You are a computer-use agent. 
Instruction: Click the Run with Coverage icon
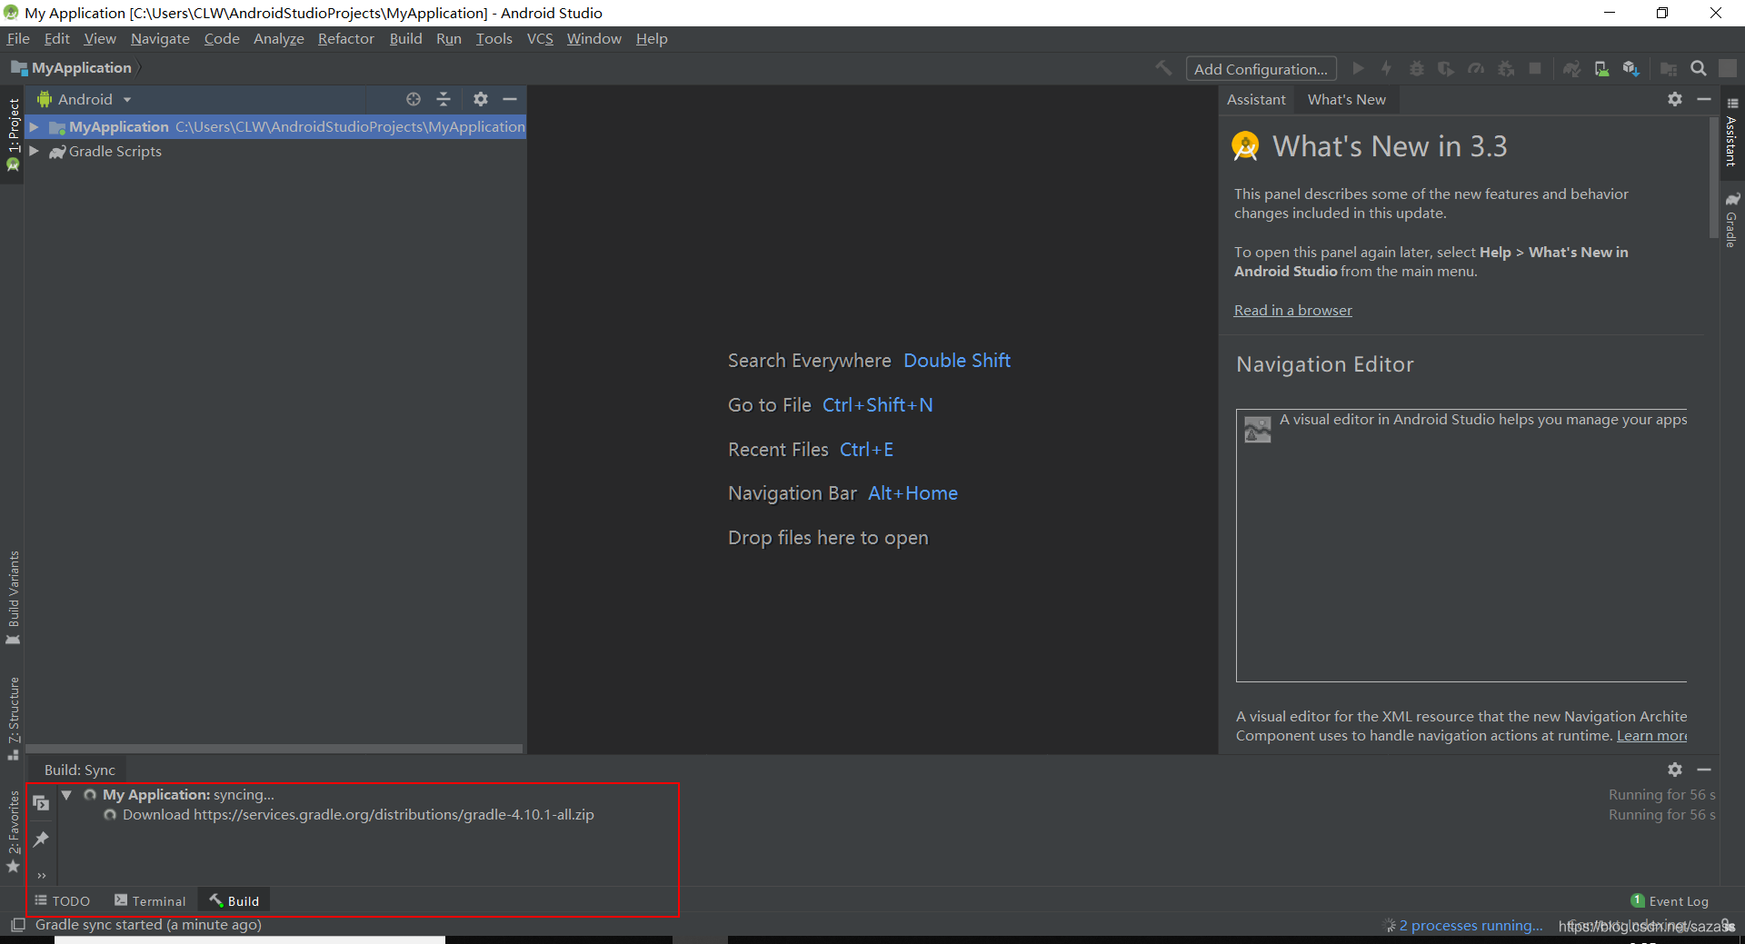pyautogui.click(x=1446, y=68)
